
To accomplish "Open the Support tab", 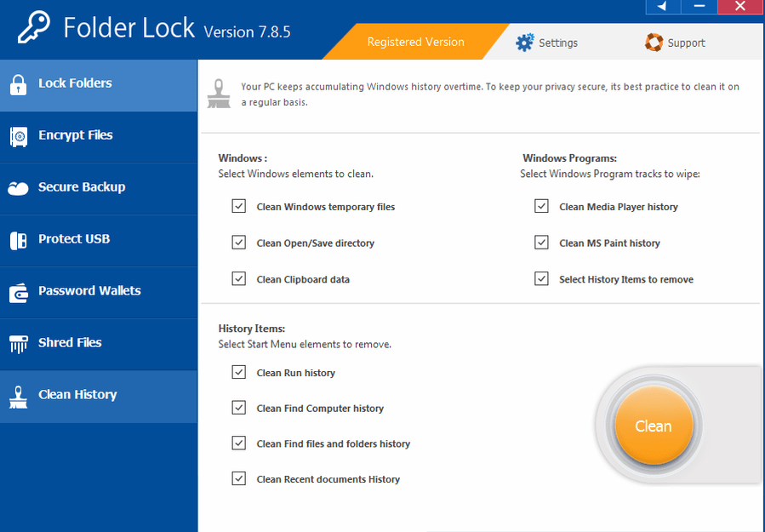I will [675, 43].
